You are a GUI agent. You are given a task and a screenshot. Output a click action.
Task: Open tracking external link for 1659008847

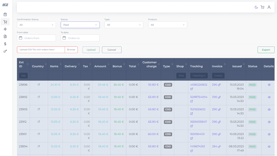(x=191, y=126)
